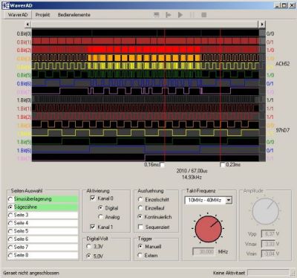
Task: Click the single-step playback icon
Action: tap(169, 15)
